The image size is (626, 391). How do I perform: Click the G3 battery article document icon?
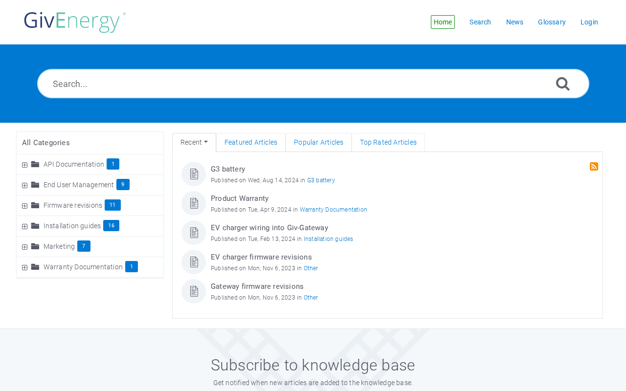[x=194, y=174]
